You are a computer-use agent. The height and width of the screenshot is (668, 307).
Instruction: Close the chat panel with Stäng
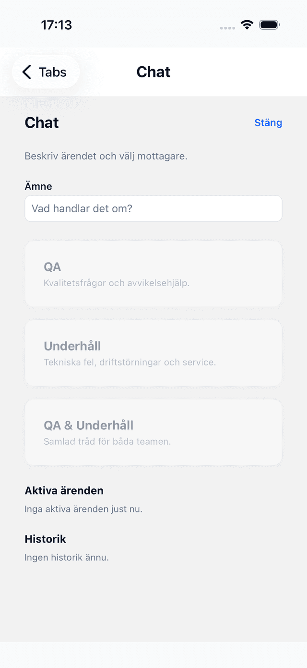[268, 123]
